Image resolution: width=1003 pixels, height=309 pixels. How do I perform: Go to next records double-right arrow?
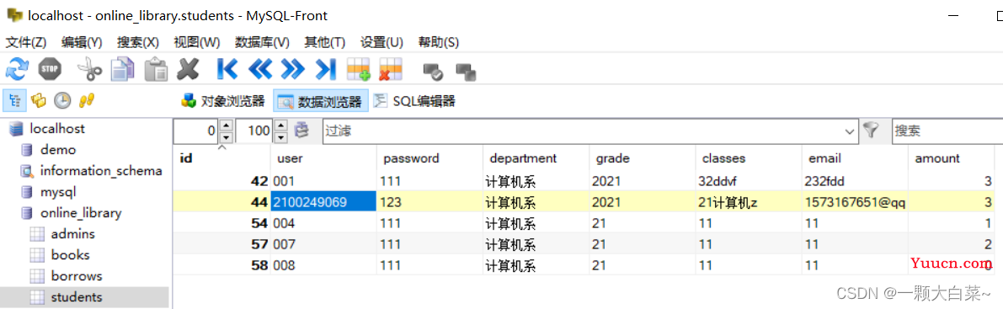(292, 68)
